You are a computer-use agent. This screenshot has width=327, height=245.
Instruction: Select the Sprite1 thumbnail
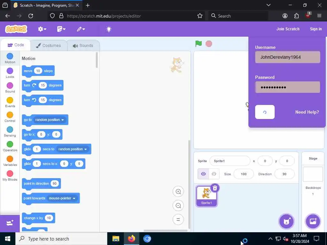pyautogui.click(x=206, y=196)
